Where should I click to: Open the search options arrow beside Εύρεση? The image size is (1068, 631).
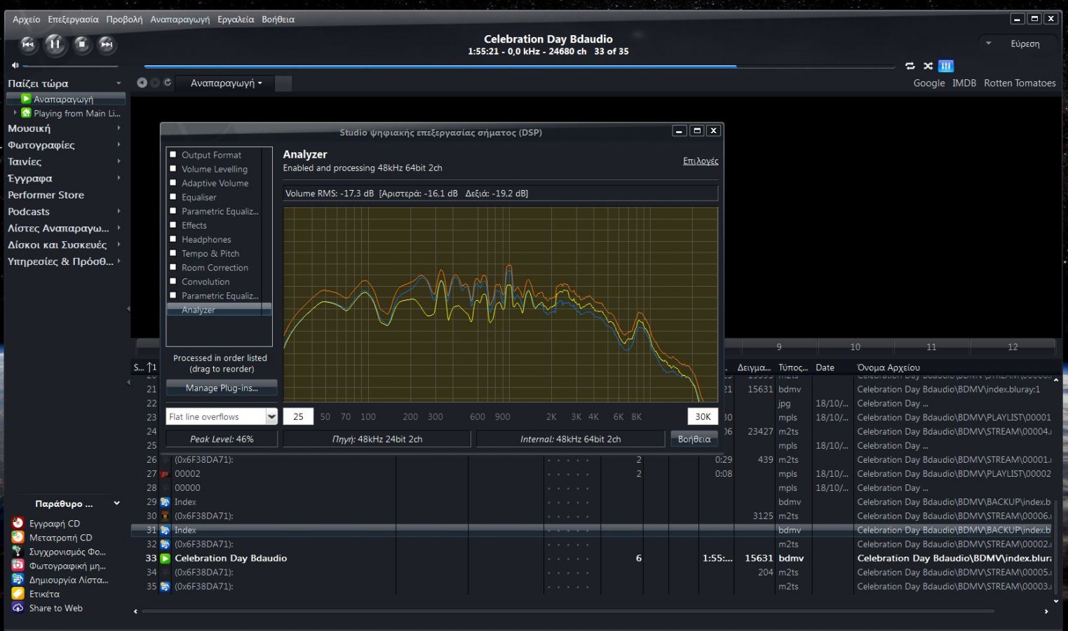[x=989, y=43]
